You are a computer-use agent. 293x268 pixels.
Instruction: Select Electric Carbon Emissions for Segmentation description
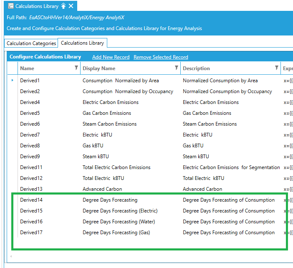pyautogui.click(x=231, y=167)
